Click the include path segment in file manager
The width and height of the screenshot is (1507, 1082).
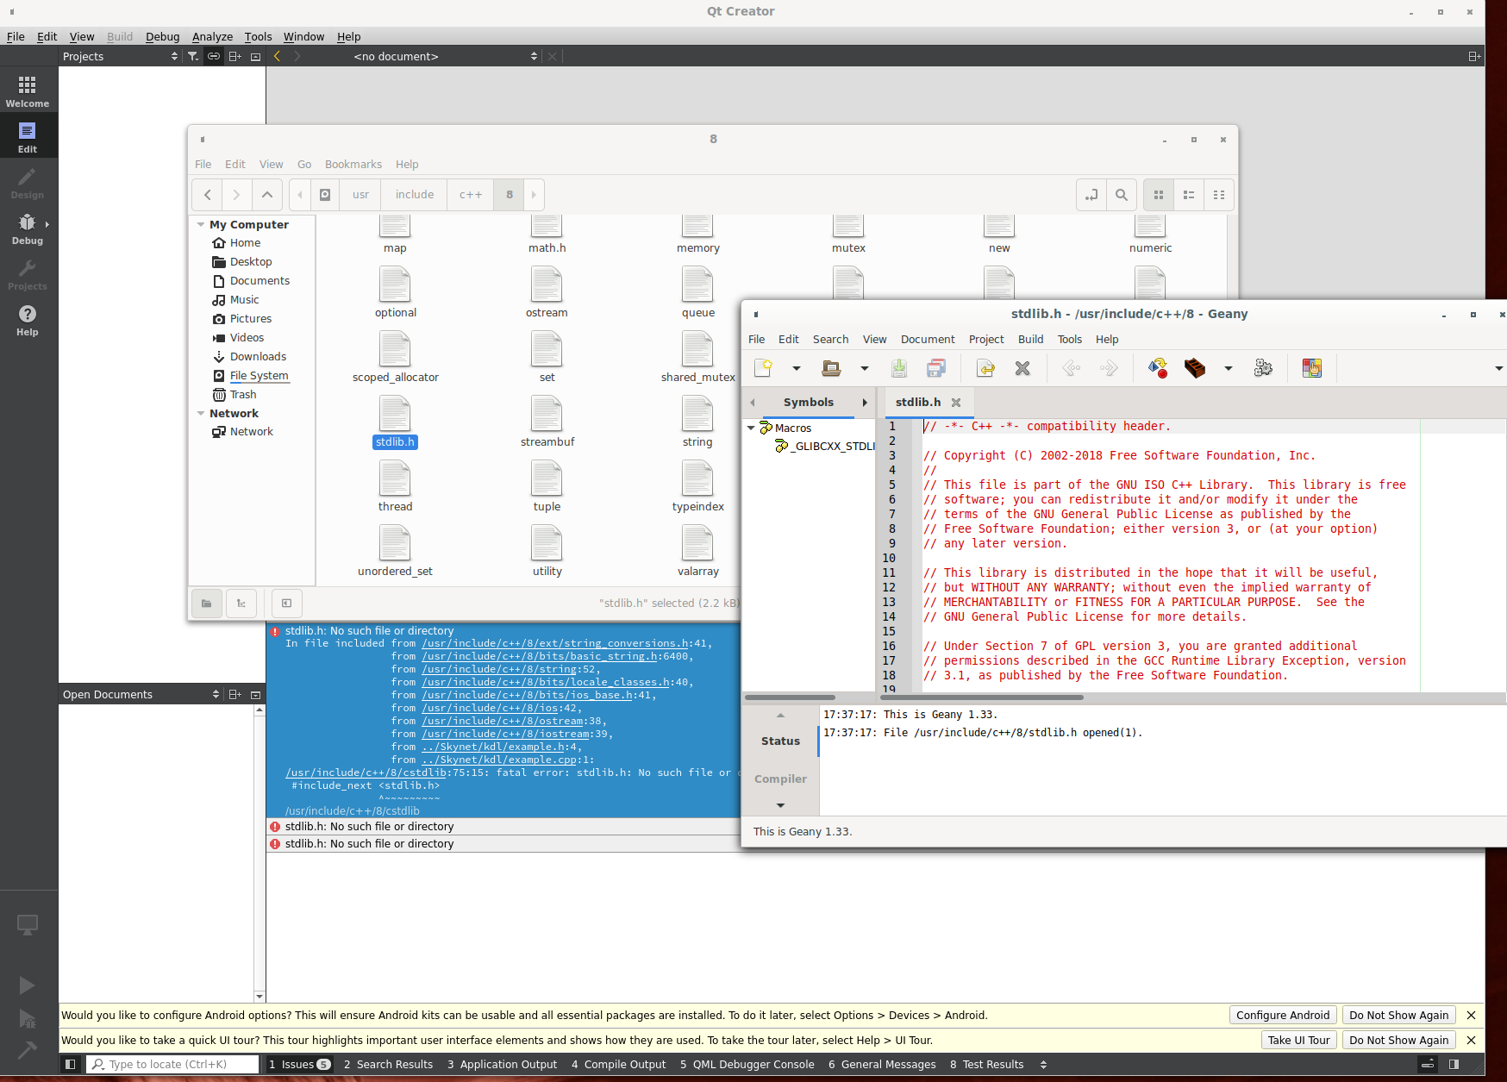click(x=415, y=195)
